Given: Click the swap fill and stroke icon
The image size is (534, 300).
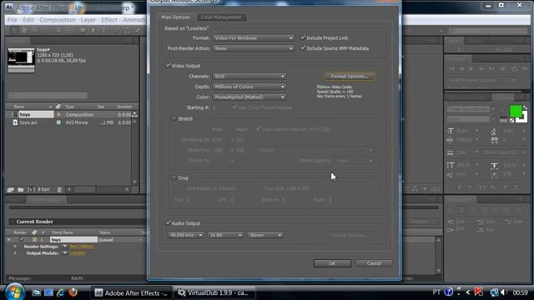Looking at the screenshot, I should pos(525,107).
